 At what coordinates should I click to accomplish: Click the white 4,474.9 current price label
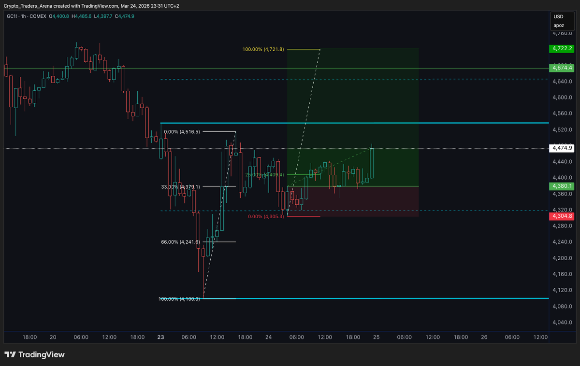(562, 148)
